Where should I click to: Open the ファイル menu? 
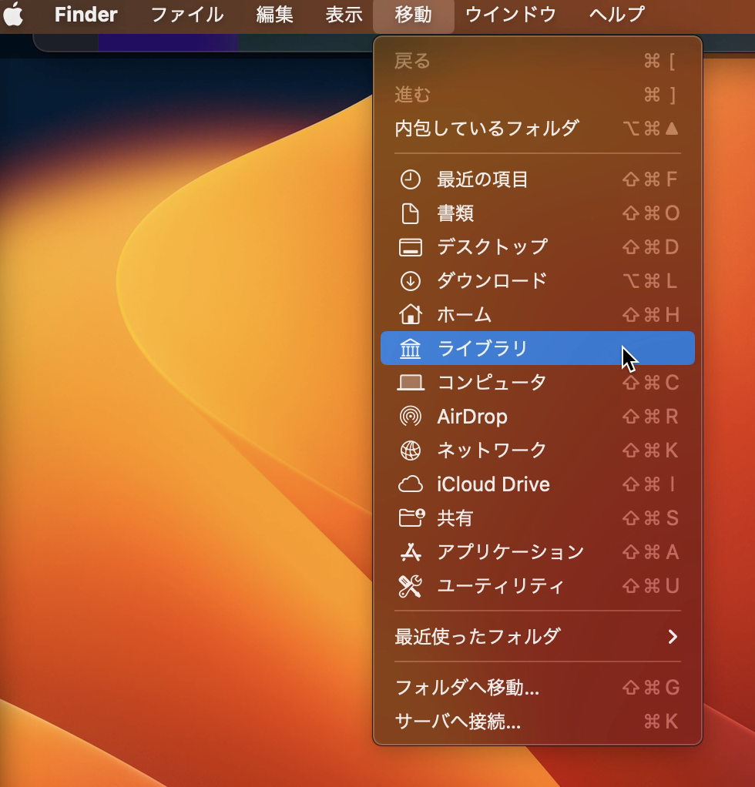tap(187, 14)
